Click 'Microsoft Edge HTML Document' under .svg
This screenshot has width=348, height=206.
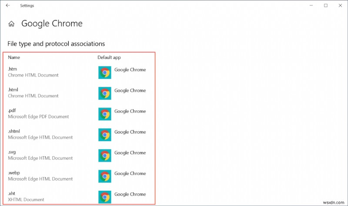(40, 158)
